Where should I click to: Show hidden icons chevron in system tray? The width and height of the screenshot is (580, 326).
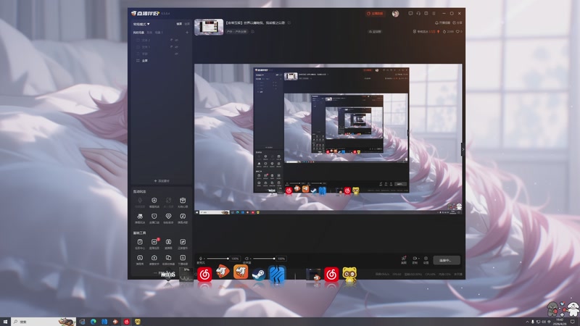[x=527, y=322]
